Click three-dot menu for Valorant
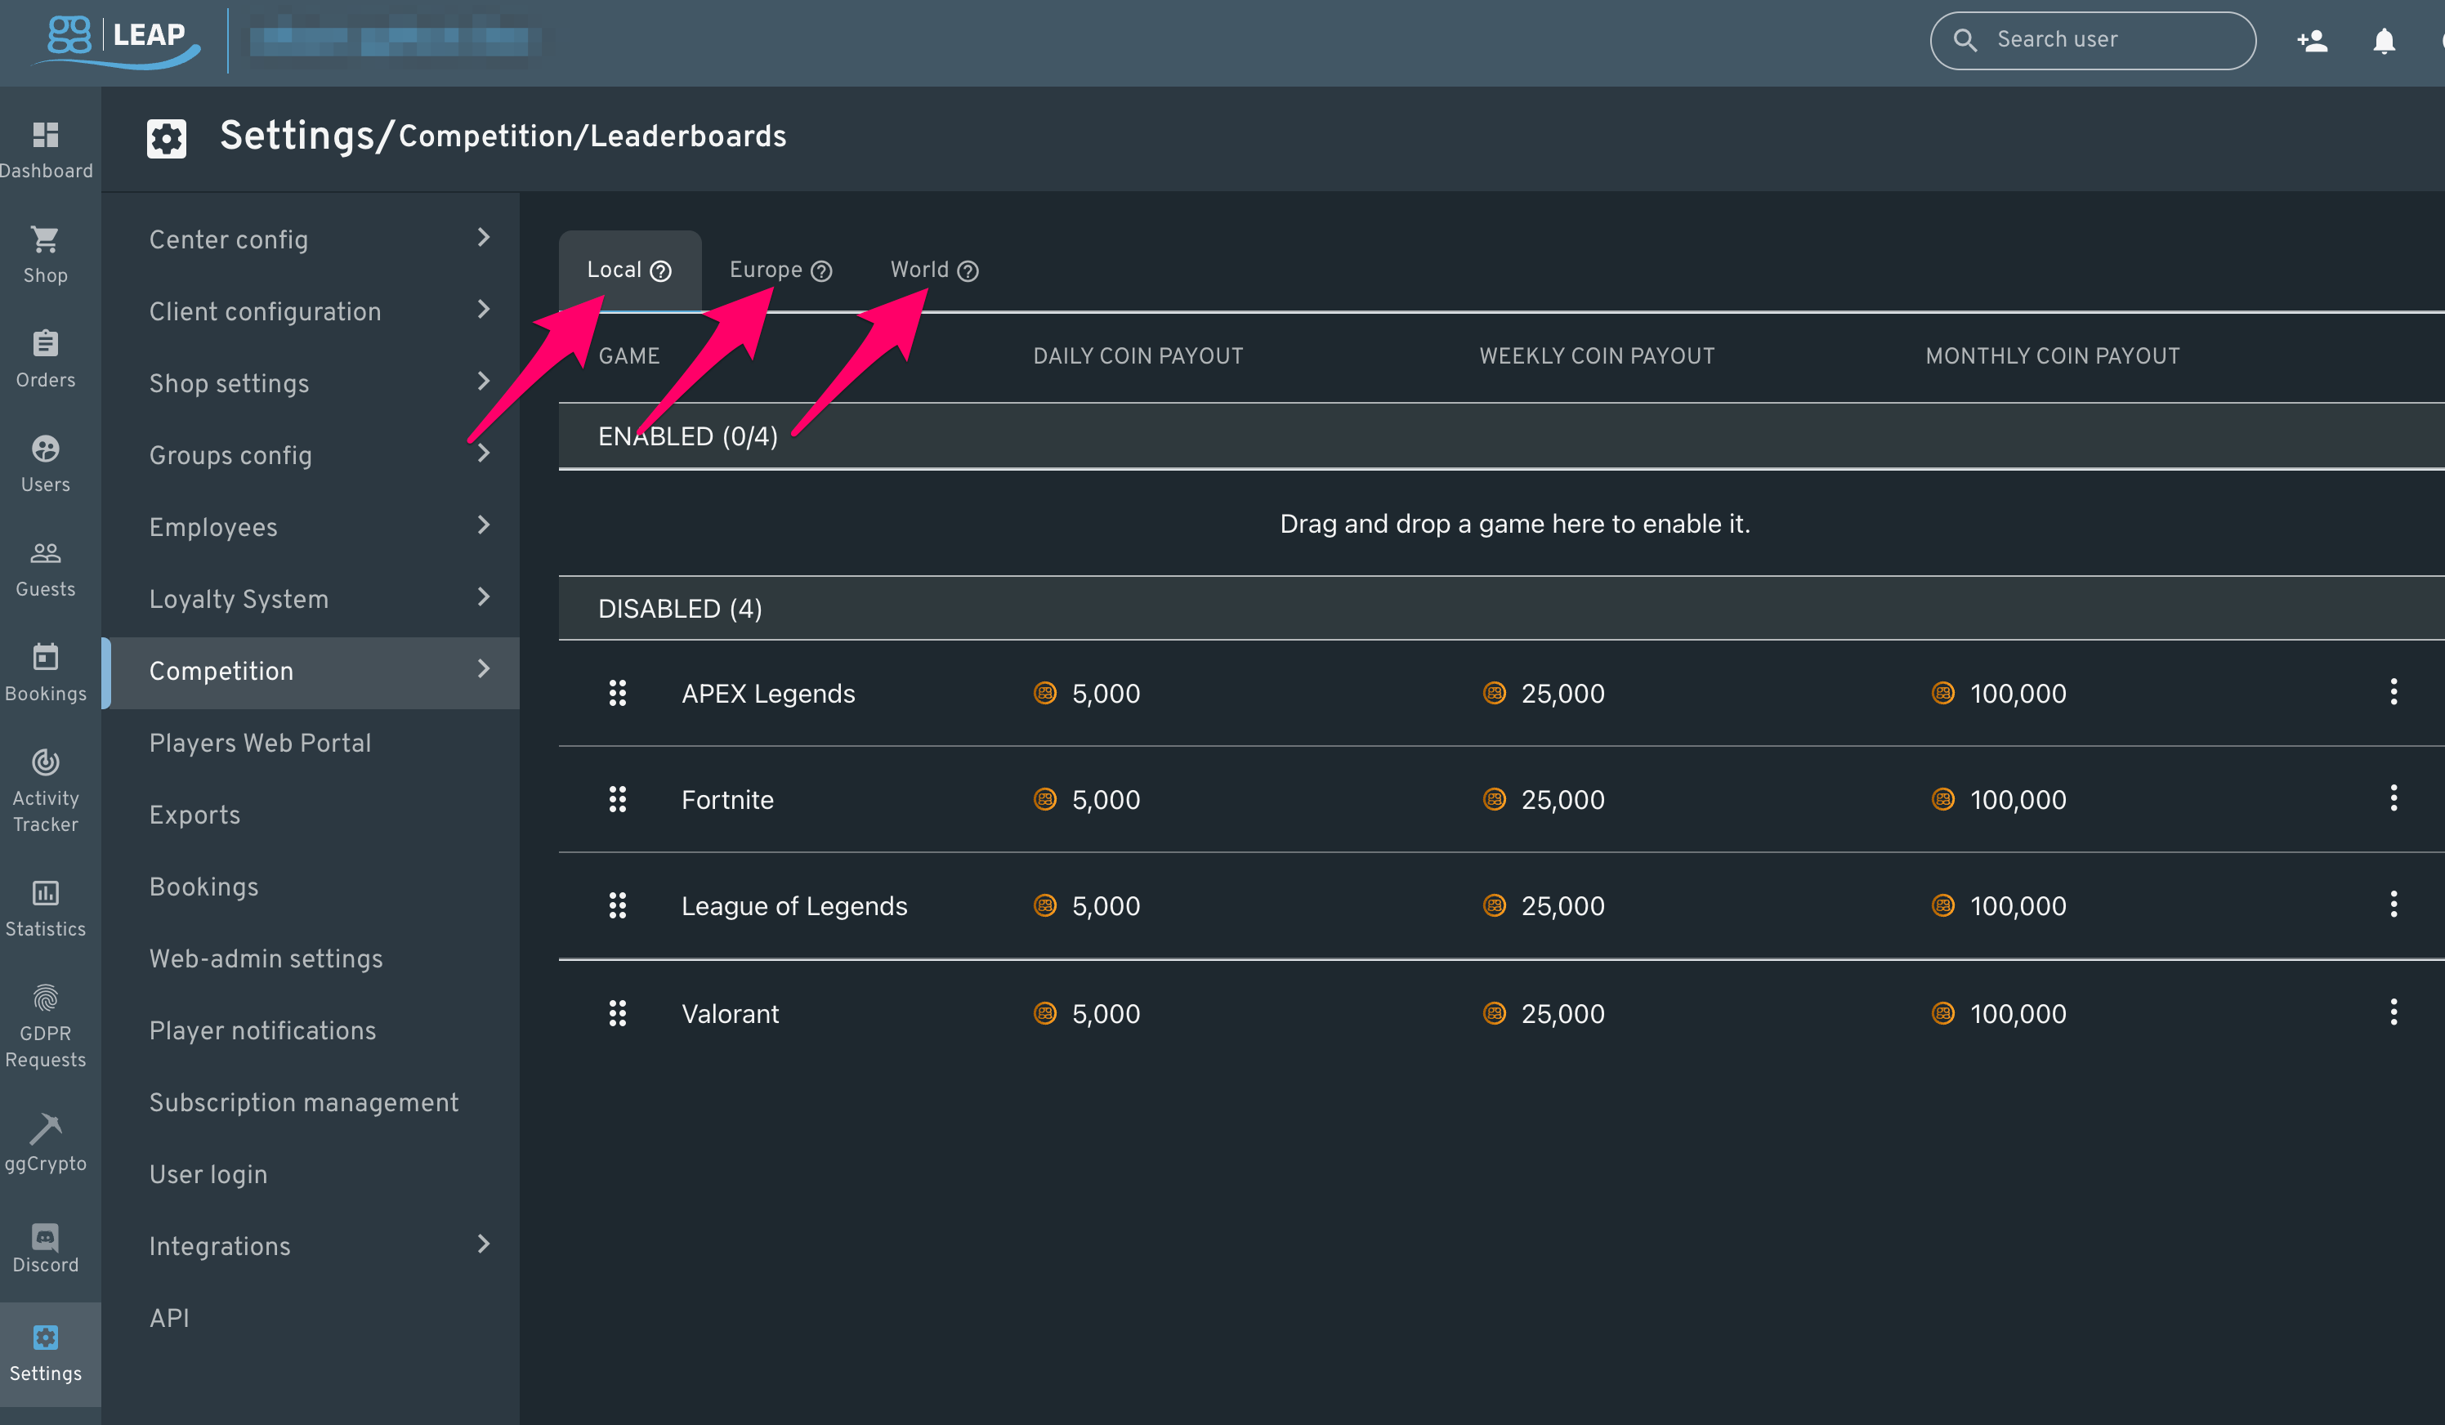The height and width of the screenshot is (1425, 2445). pos(2394,1012)
